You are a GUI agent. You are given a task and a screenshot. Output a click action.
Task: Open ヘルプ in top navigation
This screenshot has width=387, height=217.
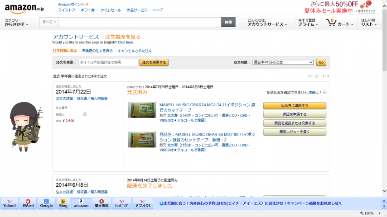pos(158,10)
